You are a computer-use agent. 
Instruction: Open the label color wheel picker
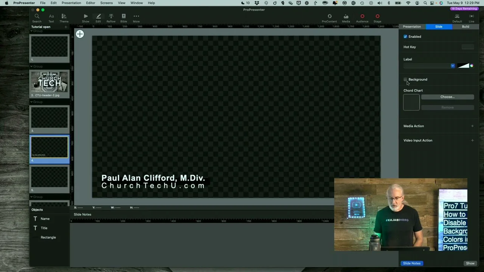472,66
